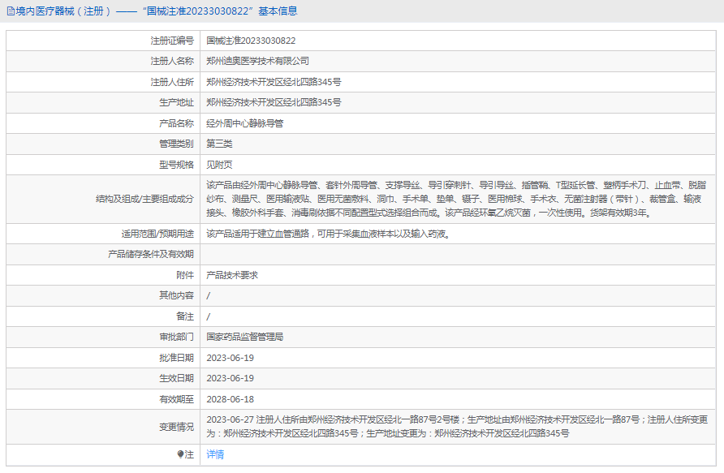Select the 注册人住所 address value
This screenshot has width=724, height=473.
click(274, 82)
